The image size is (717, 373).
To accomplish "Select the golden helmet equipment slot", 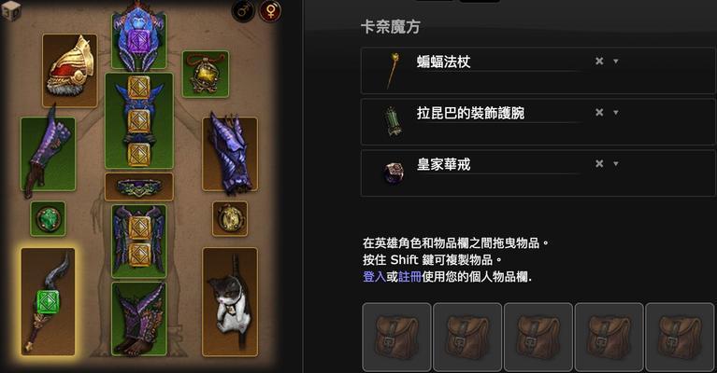I will 70,70.
